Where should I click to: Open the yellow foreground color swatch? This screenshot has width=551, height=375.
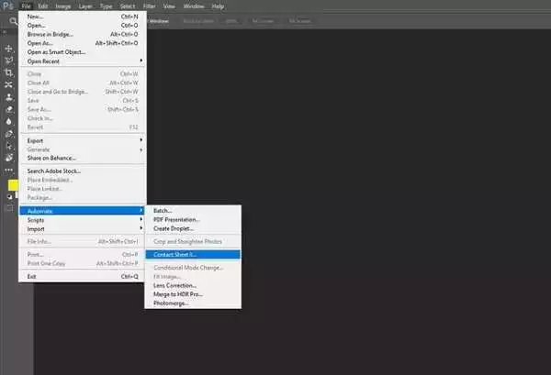click(13, 185)
